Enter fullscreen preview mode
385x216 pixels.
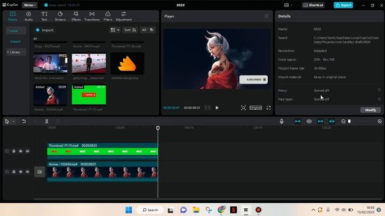[269, 108]
